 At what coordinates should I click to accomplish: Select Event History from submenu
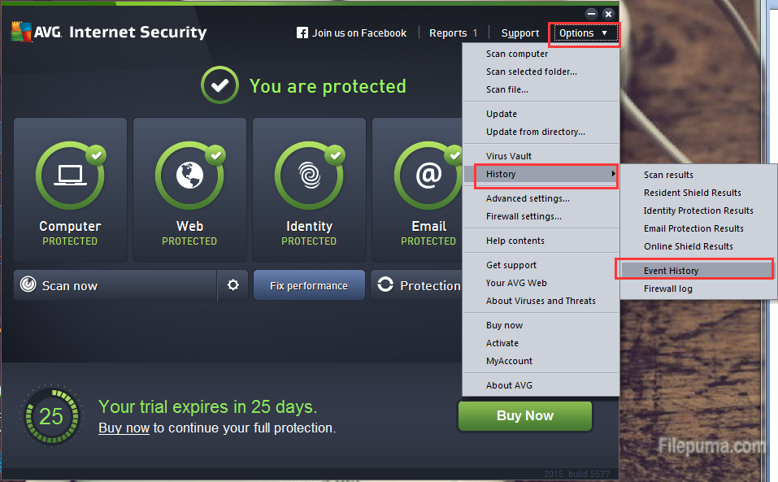tap(672, 271)
